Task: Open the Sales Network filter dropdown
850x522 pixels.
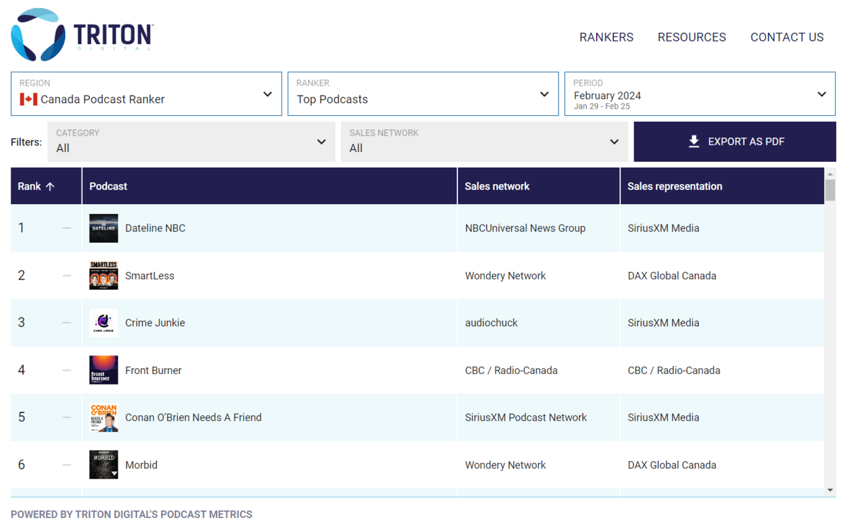Action: pyautogui.click(x=484, y=142)
